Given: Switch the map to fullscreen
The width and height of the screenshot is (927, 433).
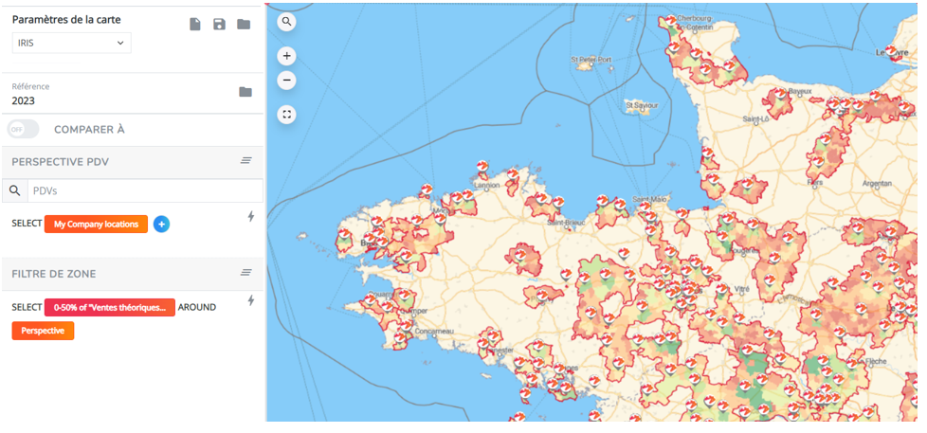Looking at the screenshot, I should (287, 114).
